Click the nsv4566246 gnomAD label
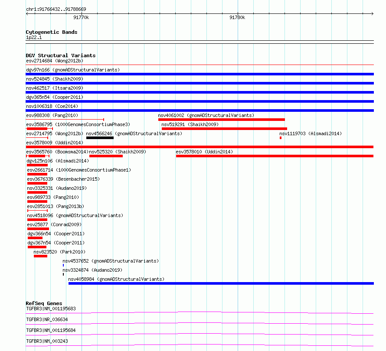 click(x=134, y=133)
